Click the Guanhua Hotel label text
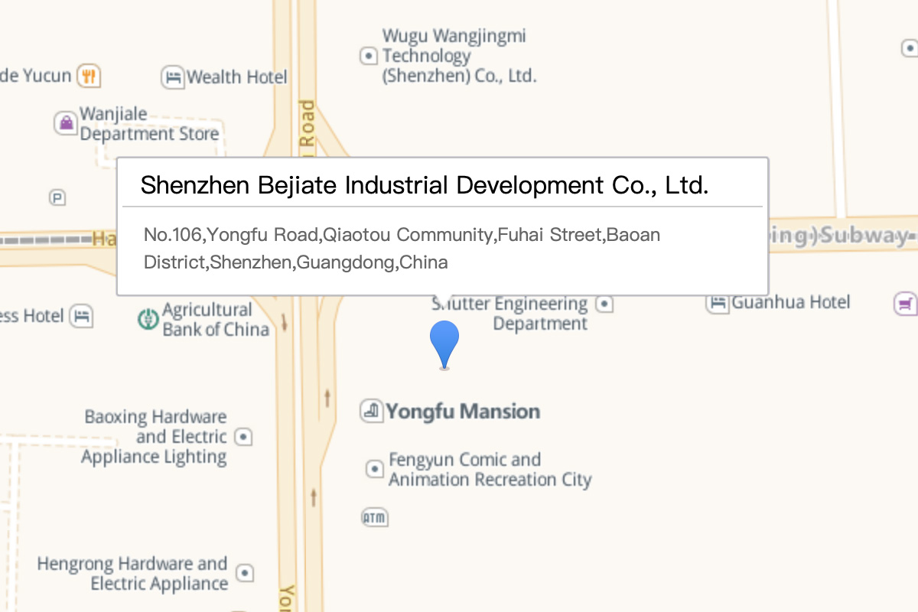Screen dimensions: 918x612 point(791,302)
